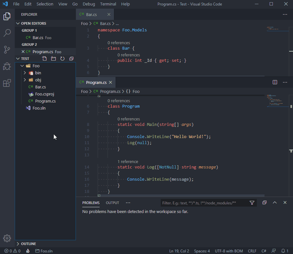Open more actions for Program.cs editor group

point(285,82)
